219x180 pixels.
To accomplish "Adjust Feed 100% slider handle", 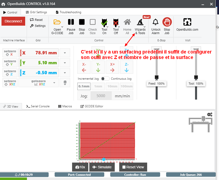I will tap(157, 77).
